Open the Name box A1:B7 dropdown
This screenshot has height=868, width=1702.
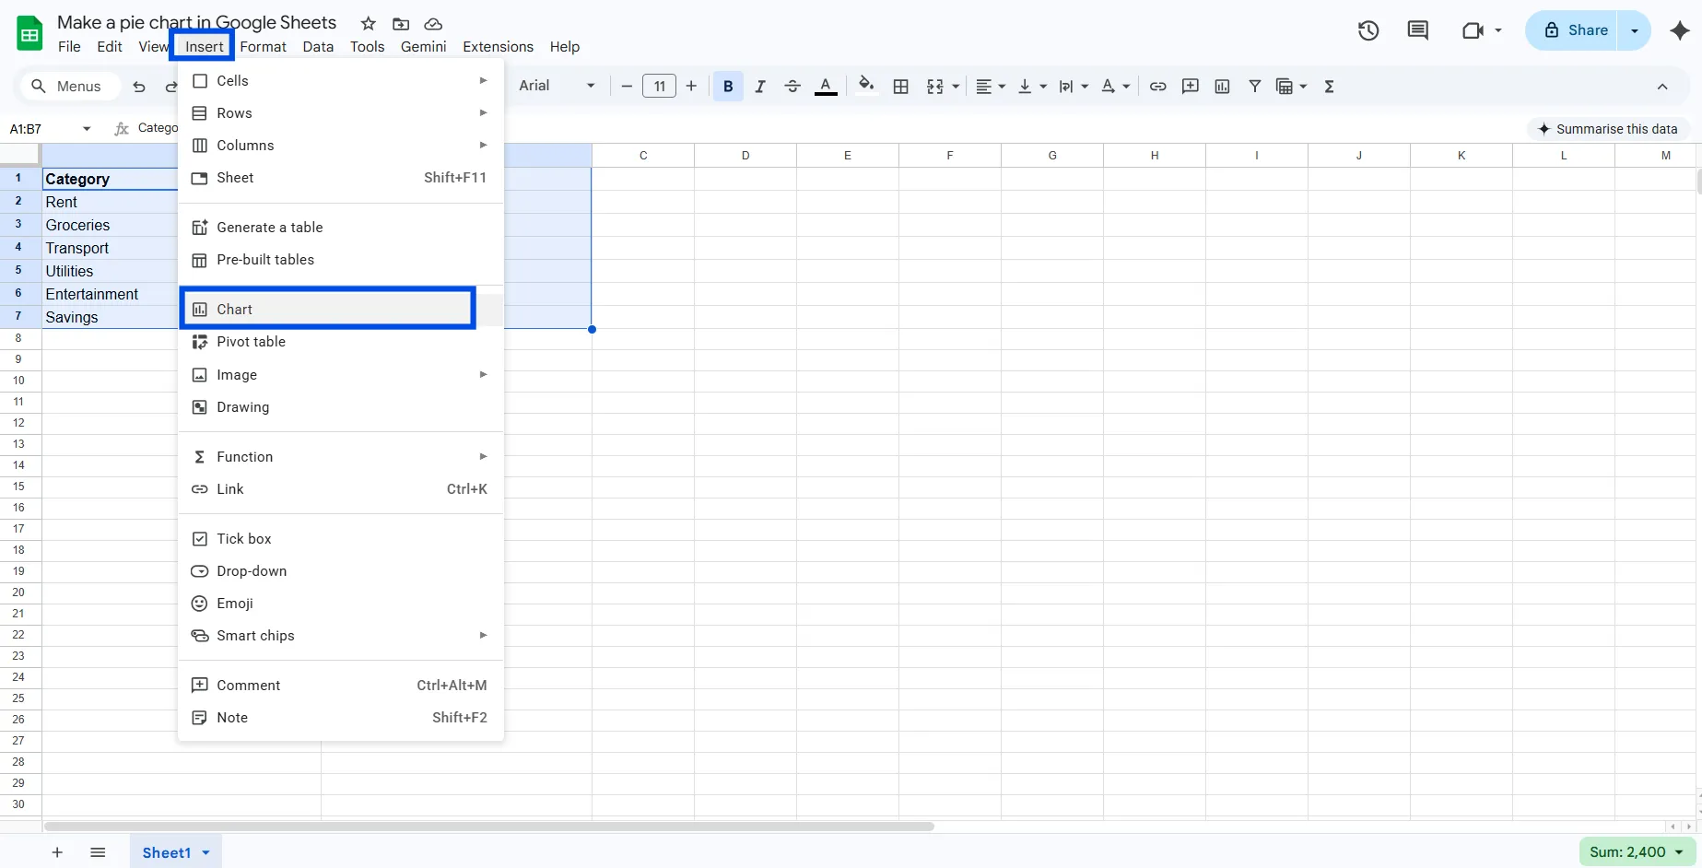pyautogui.click(x=87, y=129)
